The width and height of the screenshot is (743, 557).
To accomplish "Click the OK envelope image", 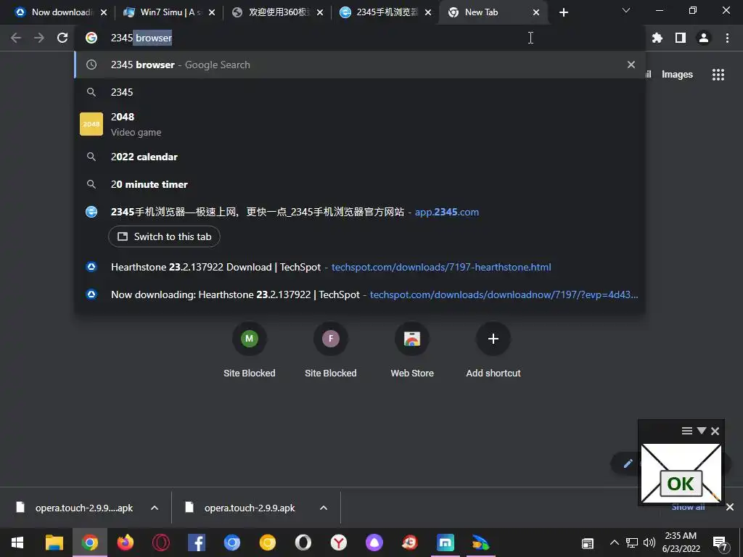I will (x=681, y=473).
